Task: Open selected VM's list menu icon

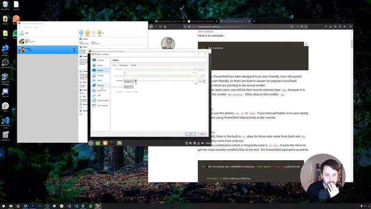Action: [74, 49]
